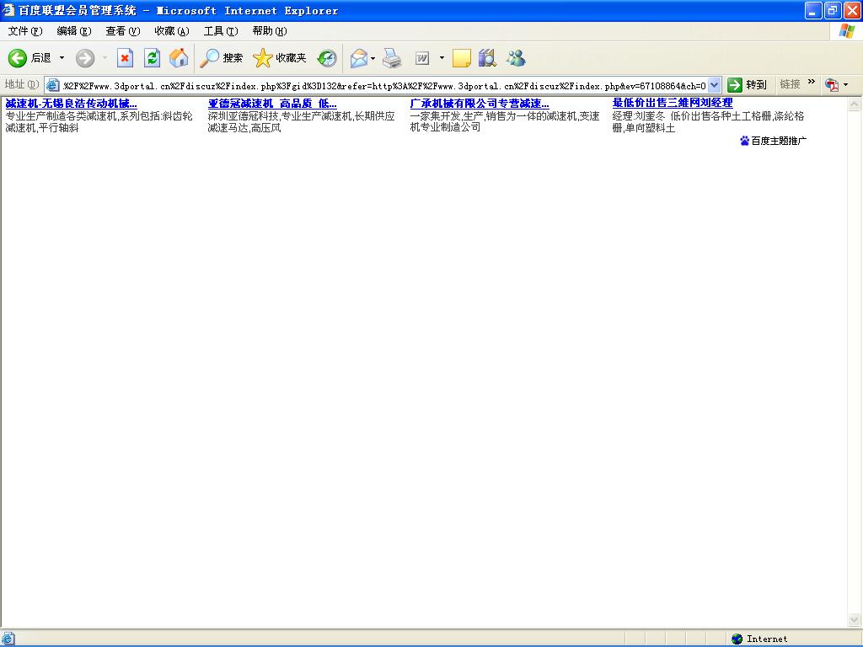Open link 亚德冠减速机 高品质 低...
The width and height of the screenshot is (863, 647).
[x=272, y=103]
